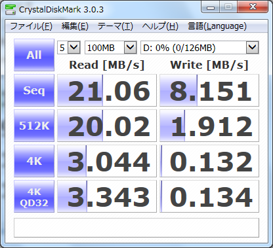273x248 pixels.
Task: Click the empty comment field at bottom
Action: [x=136, y=228]
